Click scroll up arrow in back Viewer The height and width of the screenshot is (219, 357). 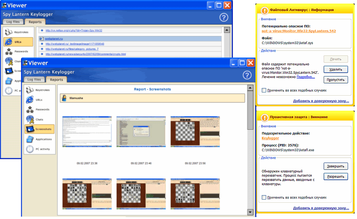[227, 30]
